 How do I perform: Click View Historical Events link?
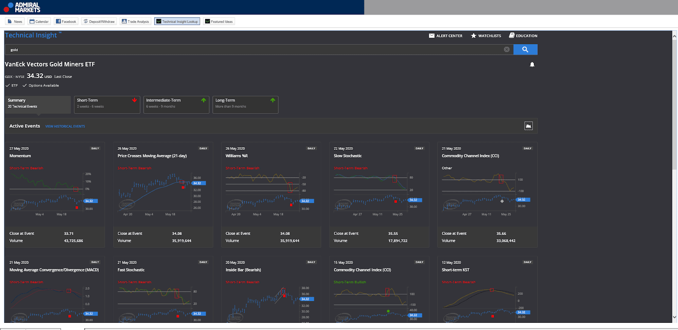click(65, 126)
